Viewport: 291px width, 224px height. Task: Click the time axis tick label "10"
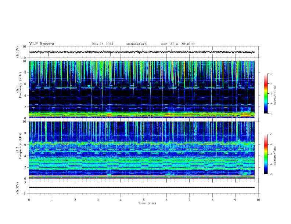[258, 200]
